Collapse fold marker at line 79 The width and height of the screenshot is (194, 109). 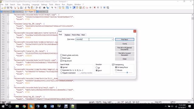pyautogui.click(x=8, y=33)
